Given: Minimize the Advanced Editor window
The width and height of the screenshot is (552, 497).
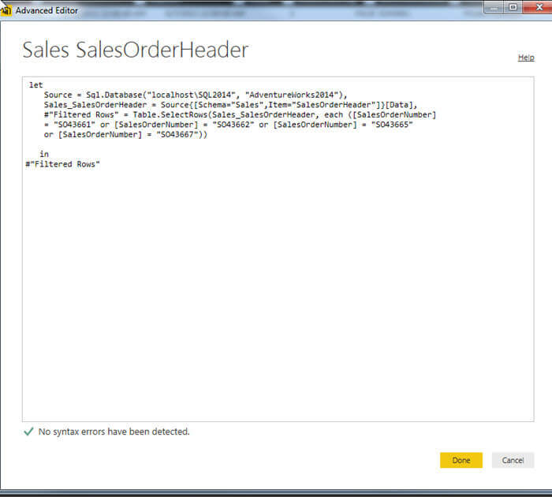Looking at the screenshot, I should 494,7.
